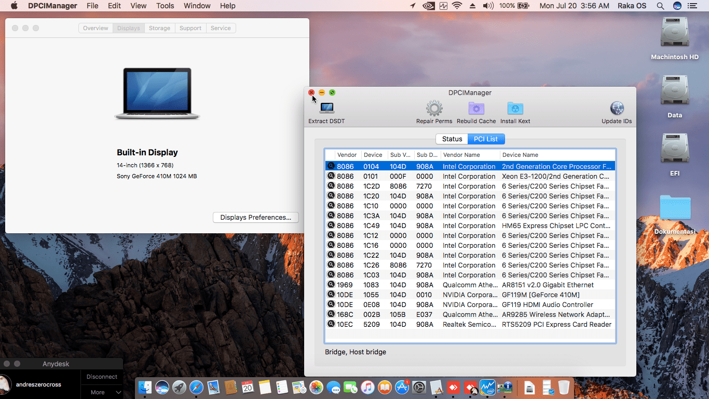Open the Wi-Fi status menu

pos(457,6)
